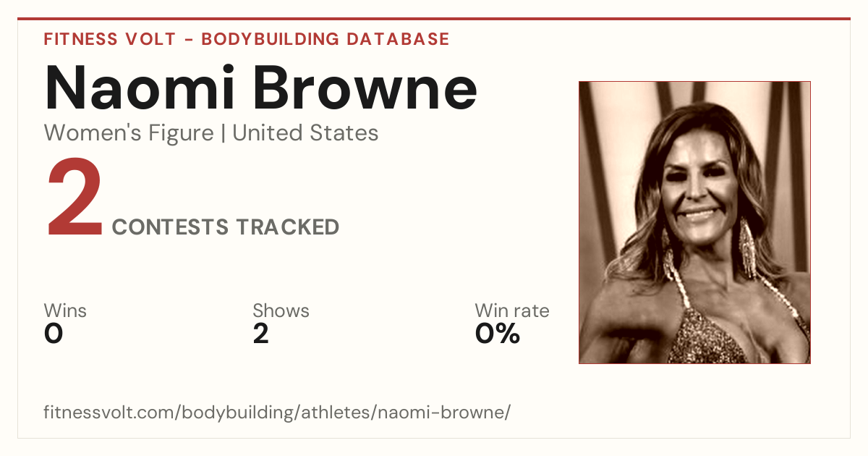Click the naomi-browne slug in the URL
This screenshot has height=456, width=868.
pyautogui.click(x=453, y=413)
